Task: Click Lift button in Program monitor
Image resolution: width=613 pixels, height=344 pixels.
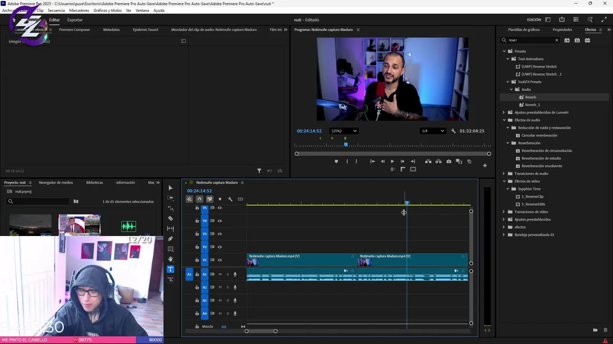Action: coord(428,161)
